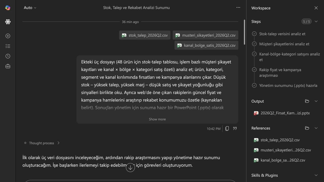Collapse the References section chevron
The image size is (324, 182).
click(x=316, y=128)
